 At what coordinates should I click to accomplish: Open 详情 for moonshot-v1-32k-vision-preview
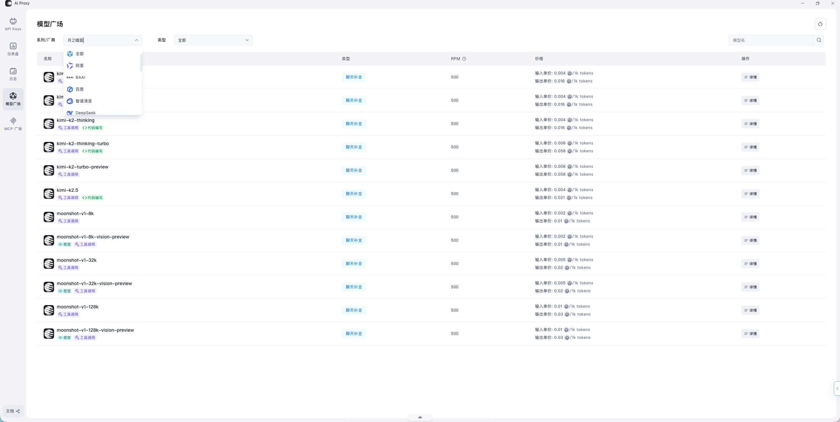[750, 287]
